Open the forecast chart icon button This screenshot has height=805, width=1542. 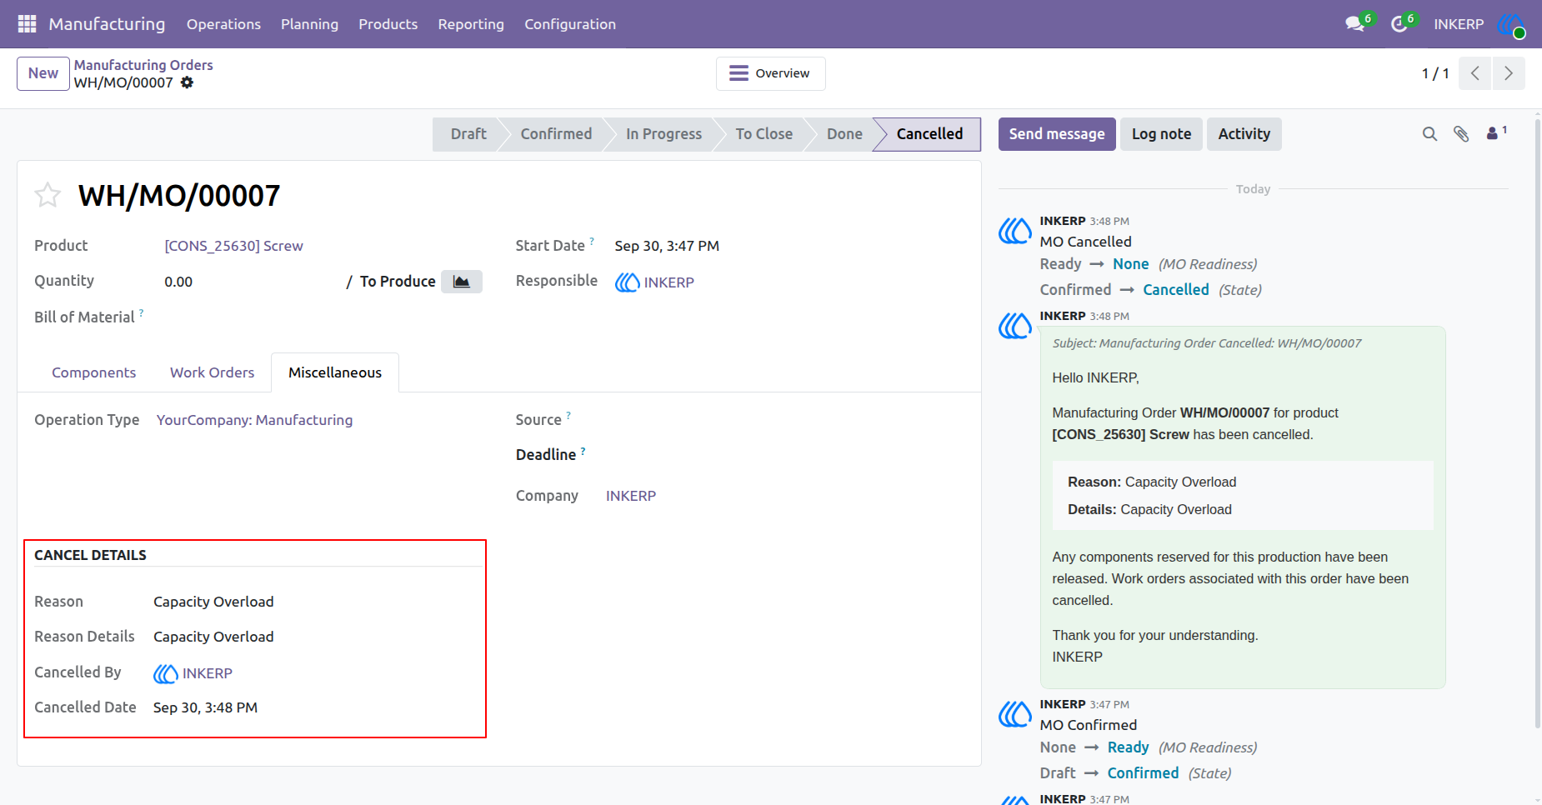[462, 282]
